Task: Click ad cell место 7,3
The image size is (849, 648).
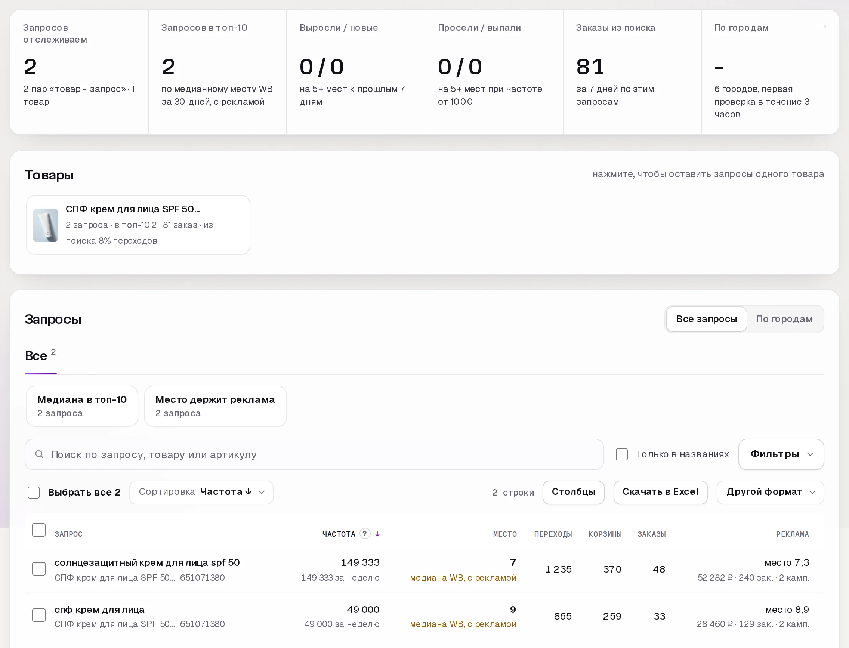Action: (787, 563)
